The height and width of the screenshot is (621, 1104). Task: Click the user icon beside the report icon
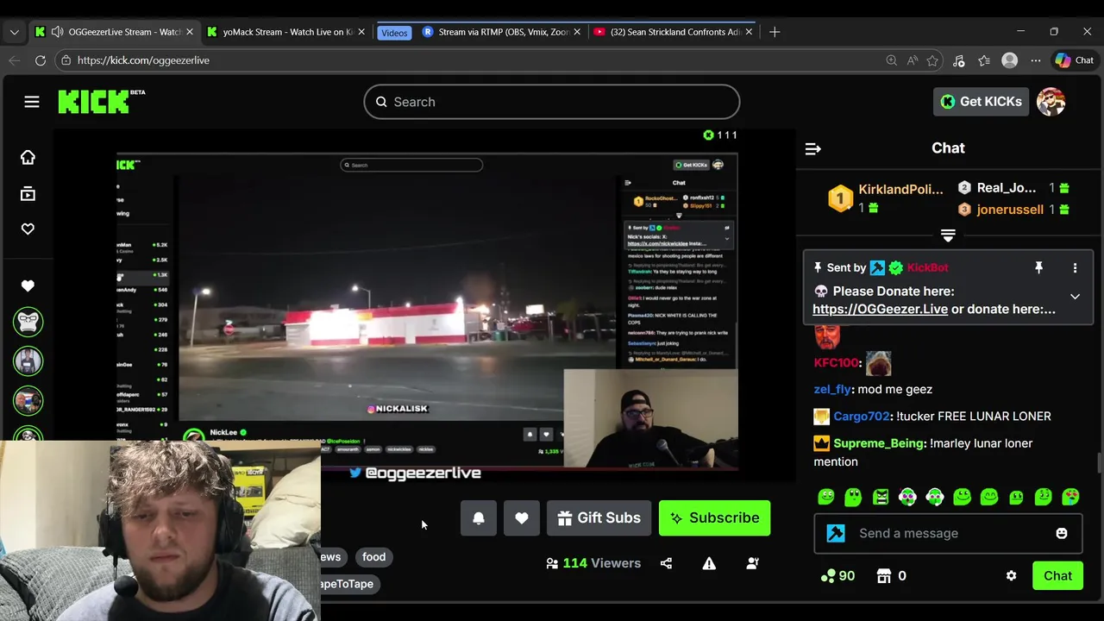[752, 563]
